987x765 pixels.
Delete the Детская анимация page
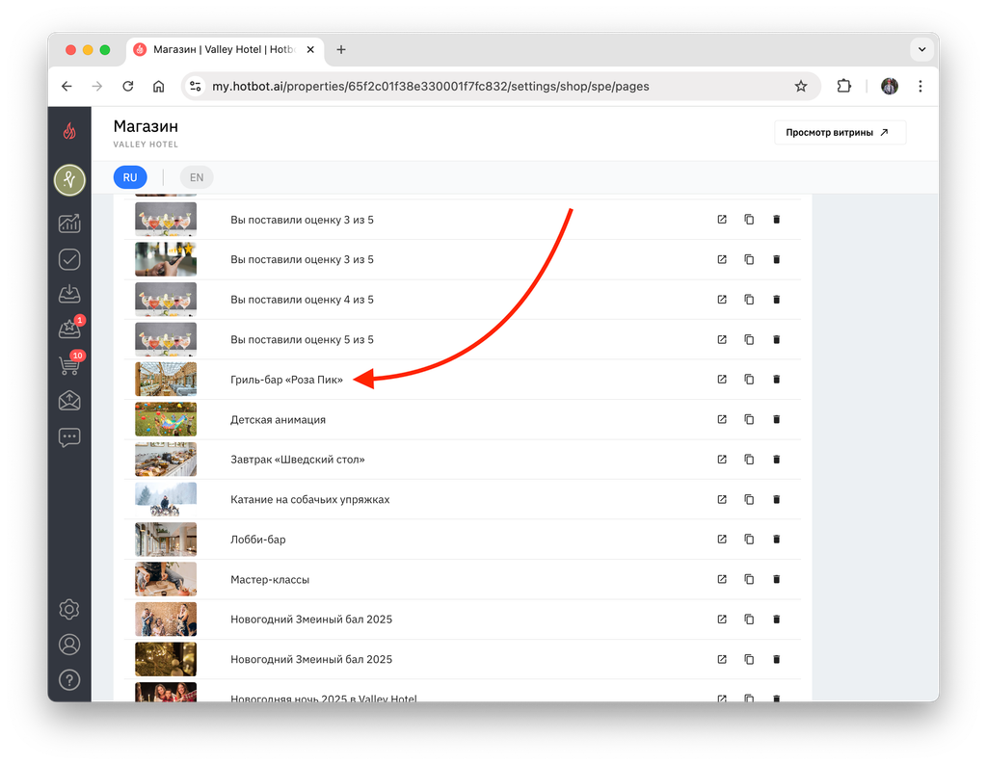(x=776, y=419)
